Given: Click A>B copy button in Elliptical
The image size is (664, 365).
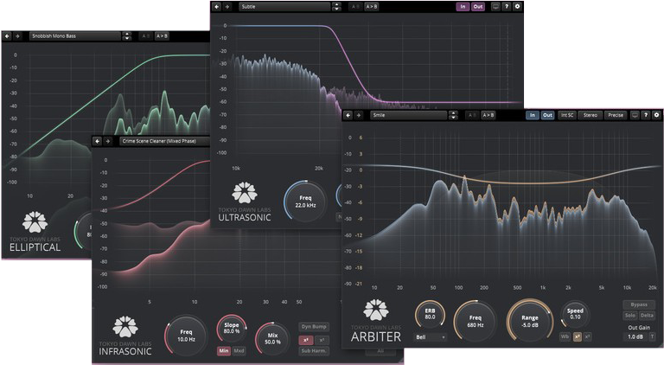Looking at the screenshot, I should (x=162, y=36).
